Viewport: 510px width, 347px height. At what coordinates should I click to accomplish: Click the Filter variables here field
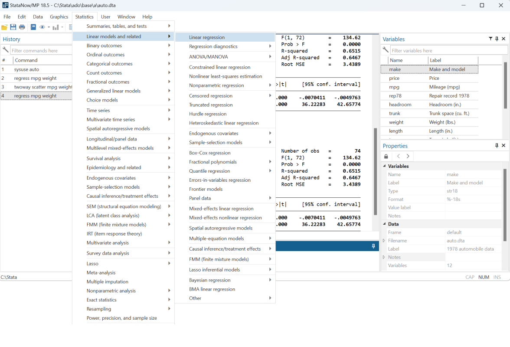tap(448, 51)
